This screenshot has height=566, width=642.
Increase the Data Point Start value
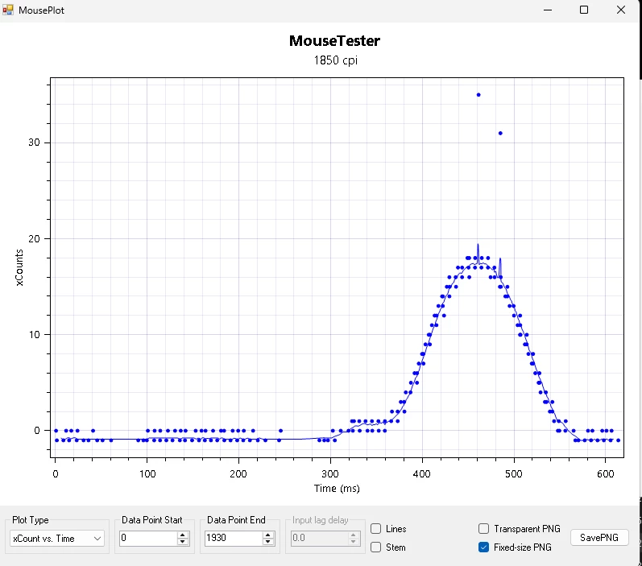(x=183, y=535)
